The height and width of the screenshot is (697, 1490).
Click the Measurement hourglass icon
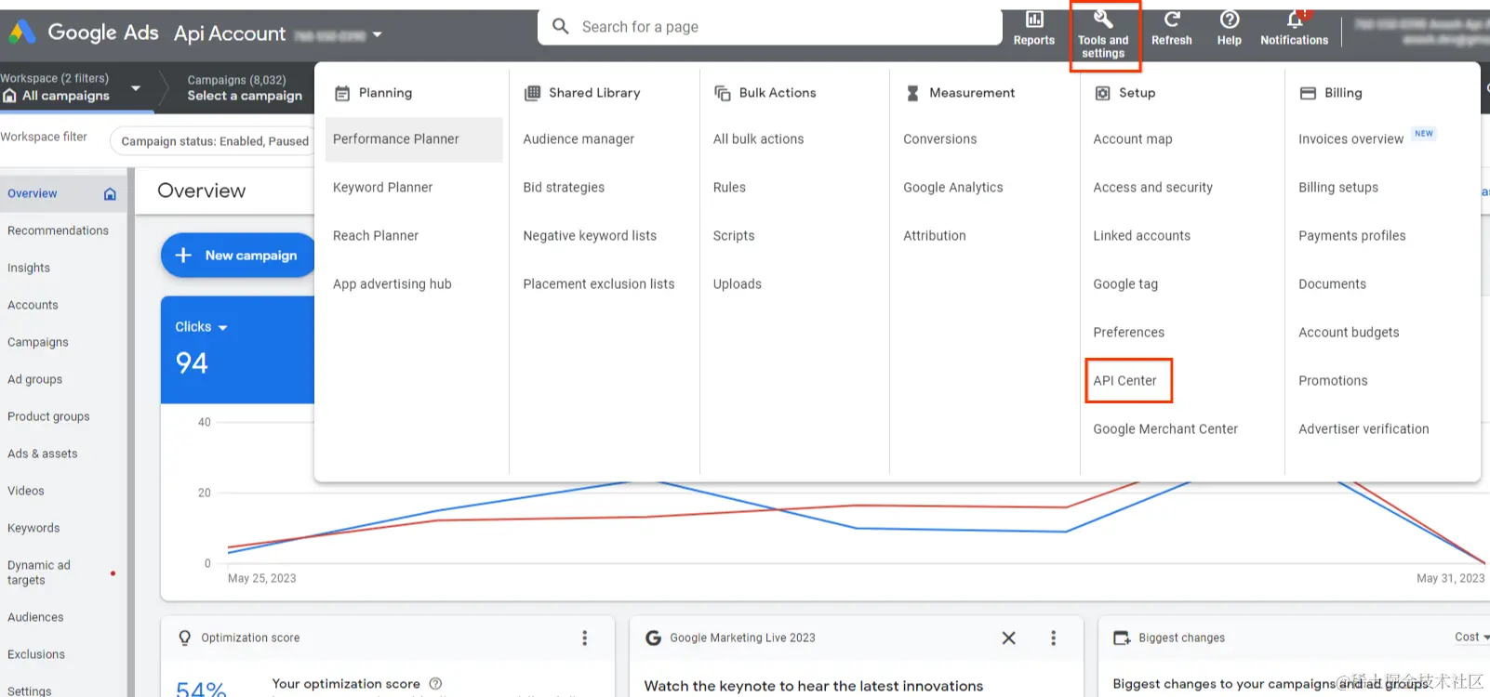click(x=912, y=93)
